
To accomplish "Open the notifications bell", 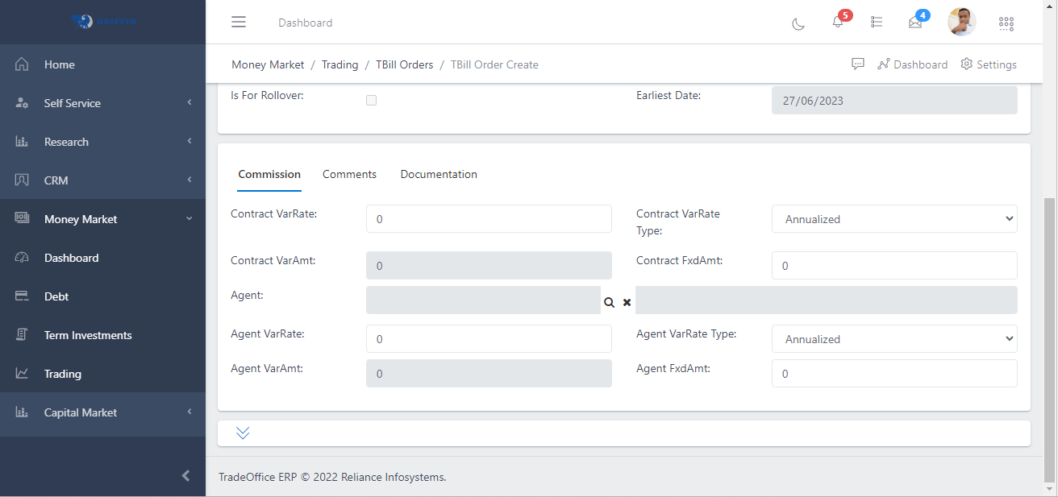I will tap(838, 22).
